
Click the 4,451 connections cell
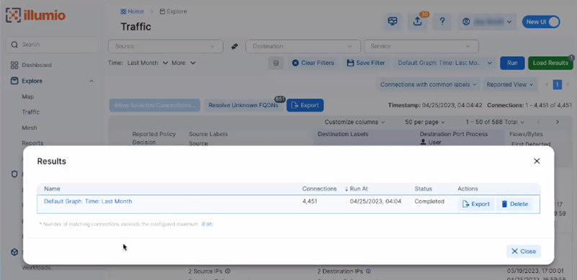[x=310, y=202]
